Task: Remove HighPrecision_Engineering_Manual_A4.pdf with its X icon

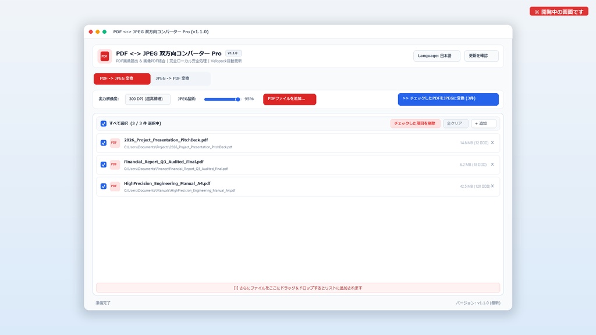Action: (492, 186)
